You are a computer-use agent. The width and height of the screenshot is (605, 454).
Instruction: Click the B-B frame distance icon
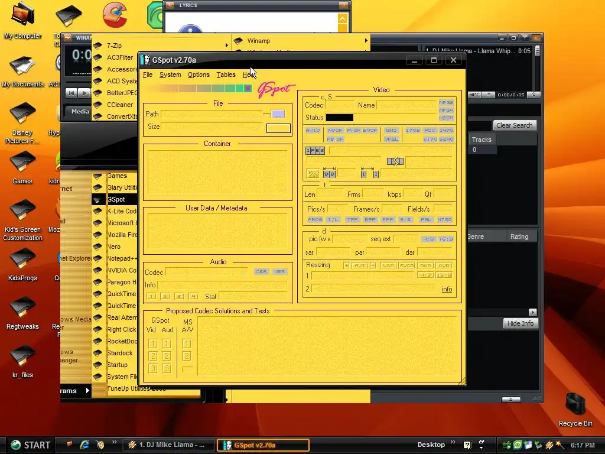point(329,173)
